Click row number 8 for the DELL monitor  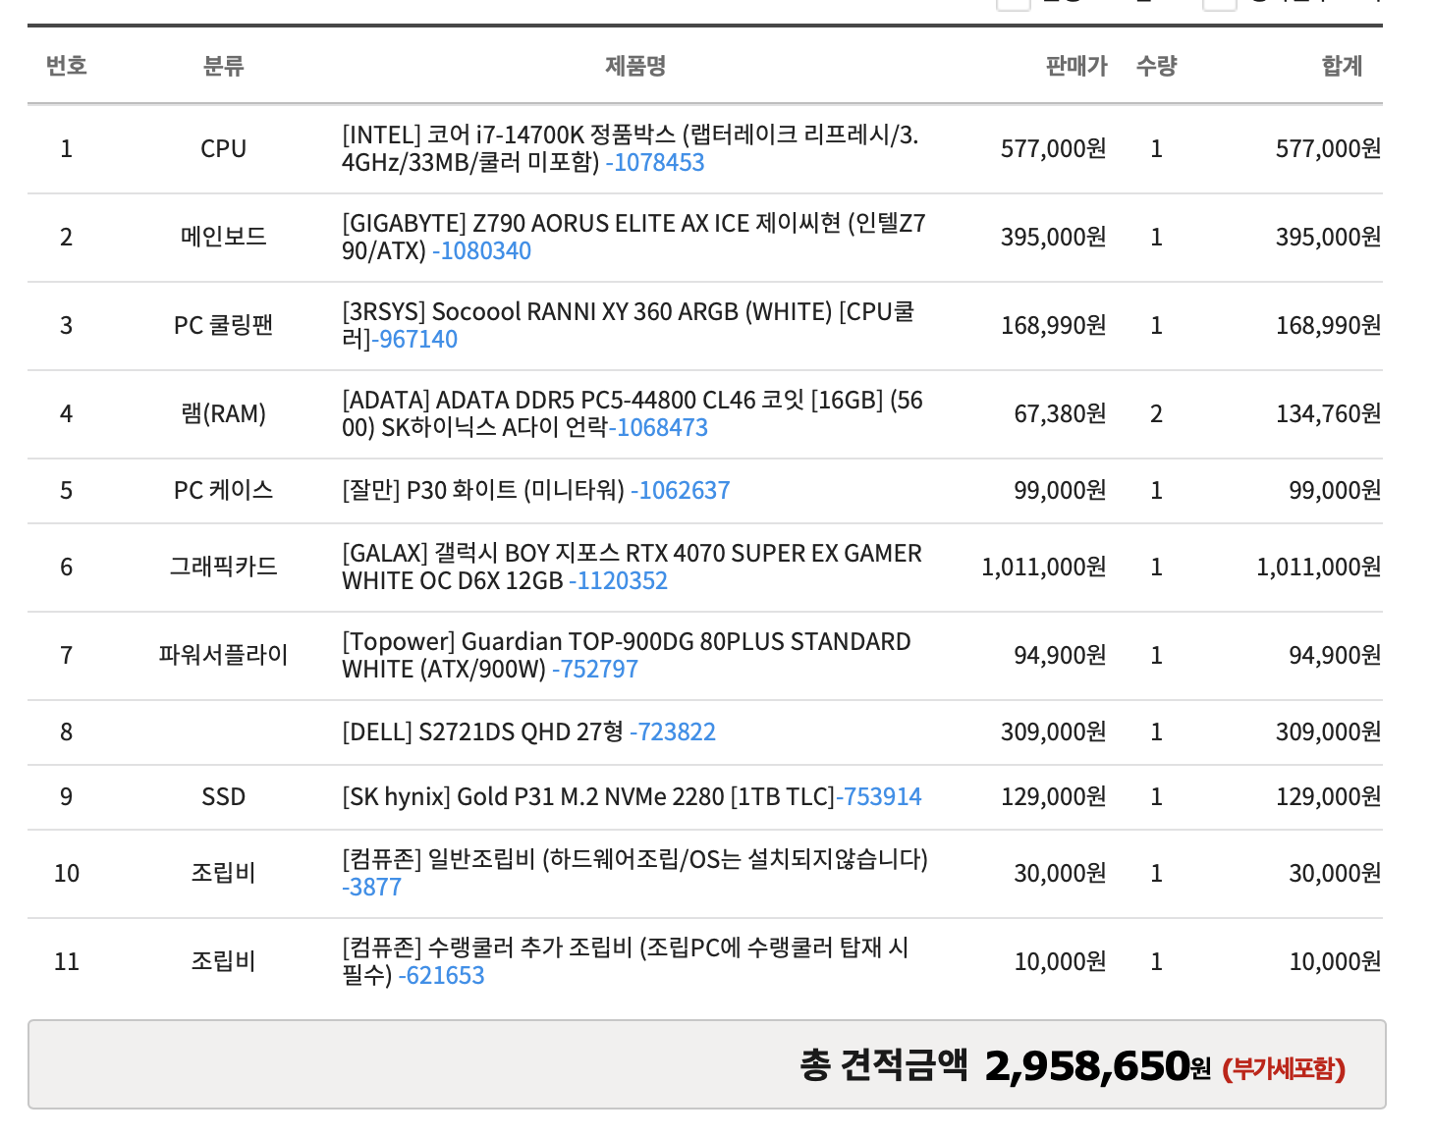coord(67,732)
